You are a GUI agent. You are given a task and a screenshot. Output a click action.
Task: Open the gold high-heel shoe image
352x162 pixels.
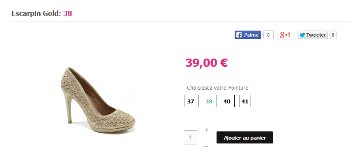[98, 100]
